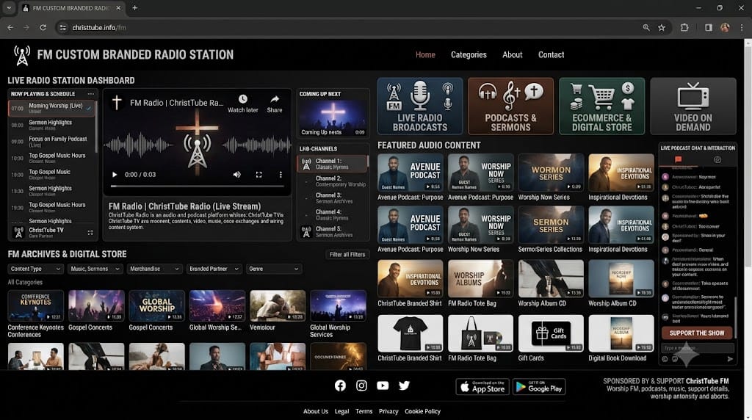This screenshot has width=752, height=420.
Task: Click the page vertical scrollbar
Action: pyautogui.click(x=748, y=158)
